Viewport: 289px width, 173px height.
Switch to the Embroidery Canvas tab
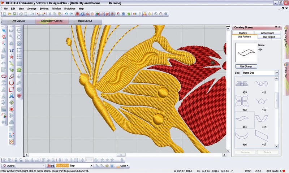52,21
